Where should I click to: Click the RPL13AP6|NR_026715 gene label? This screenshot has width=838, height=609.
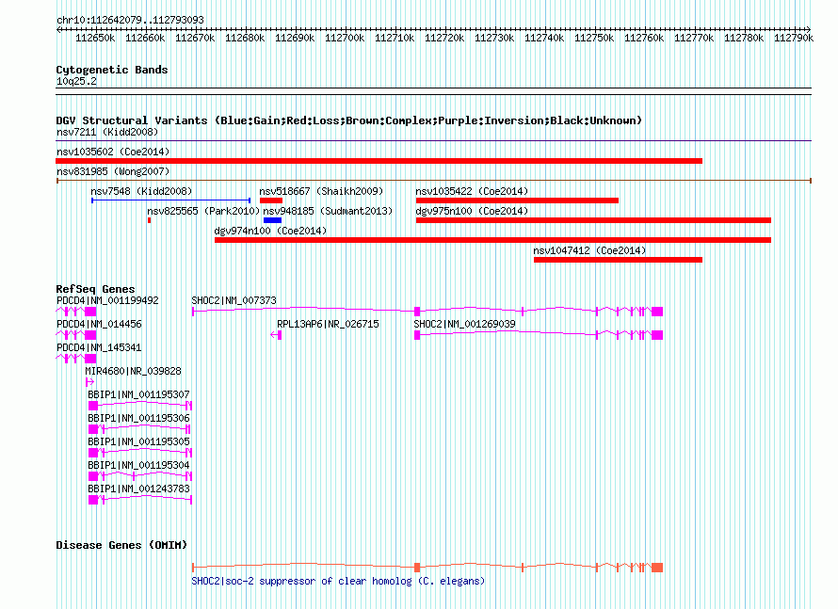[328, 324]
